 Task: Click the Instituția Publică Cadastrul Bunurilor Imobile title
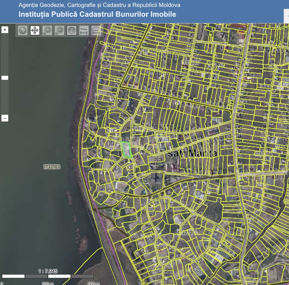tap(97, 14)
